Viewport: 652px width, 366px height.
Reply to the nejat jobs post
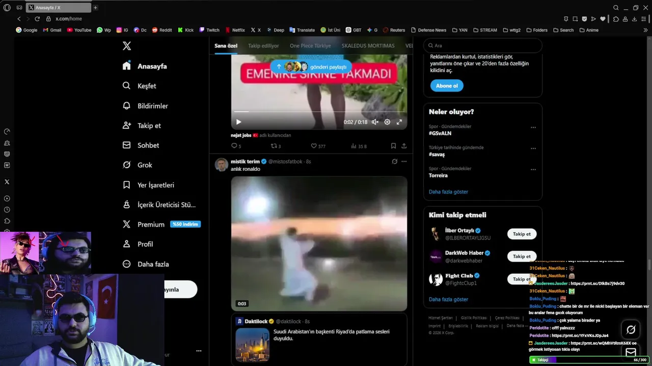tap(236, 146)
